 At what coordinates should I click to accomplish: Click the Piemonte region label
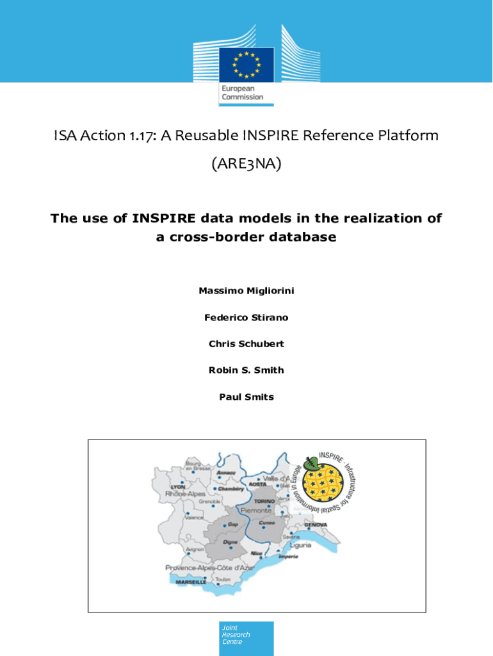[257, 511]
